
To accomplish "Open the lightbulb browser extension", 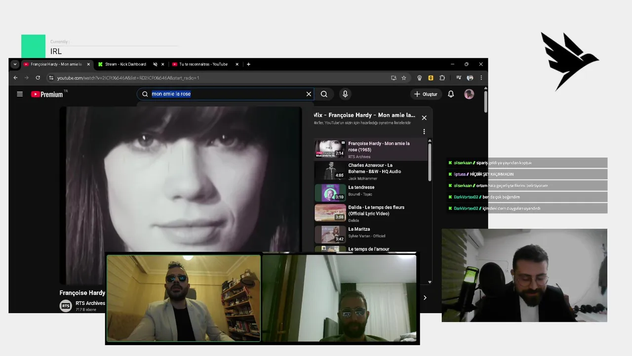I will pos(420,78).
